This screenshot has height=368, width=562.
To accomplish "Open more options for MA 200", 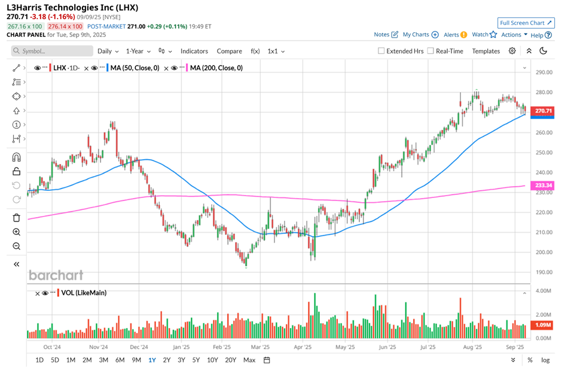I will pos(182,67).
